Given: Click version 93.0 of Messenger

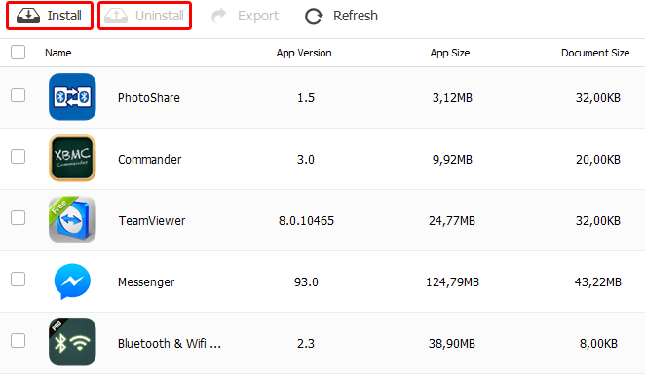Looking at the screenshot, I should 306,281.
